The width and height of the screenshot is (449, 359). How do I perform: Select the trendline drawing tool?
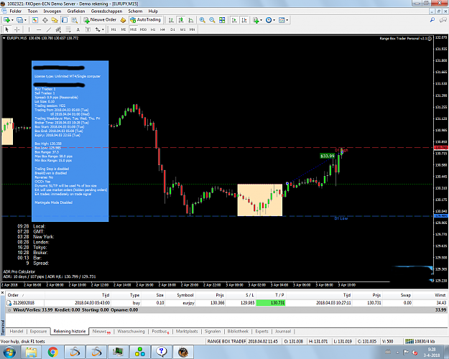(x=49, y=29)
